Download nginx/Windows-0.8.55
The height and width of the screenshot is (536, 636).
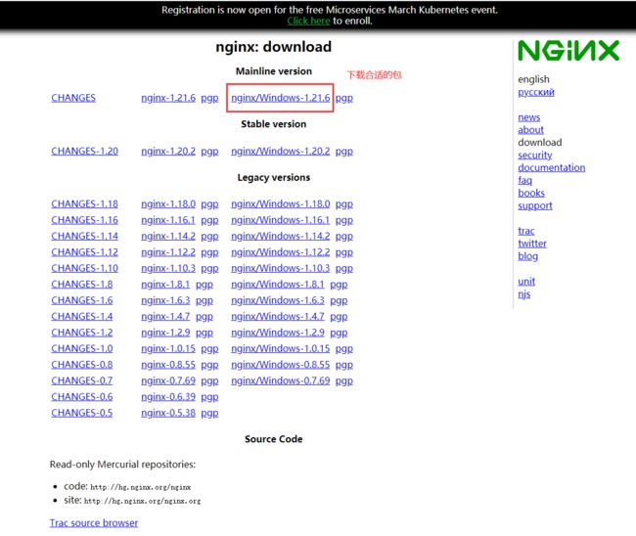(280, 364)
